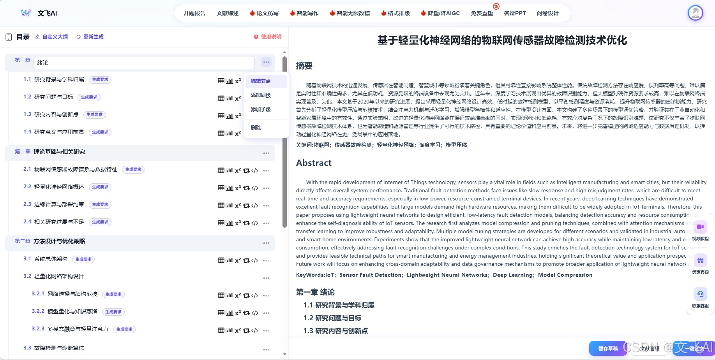
Task: Click 自定义大纲 button
Action: 51,37
